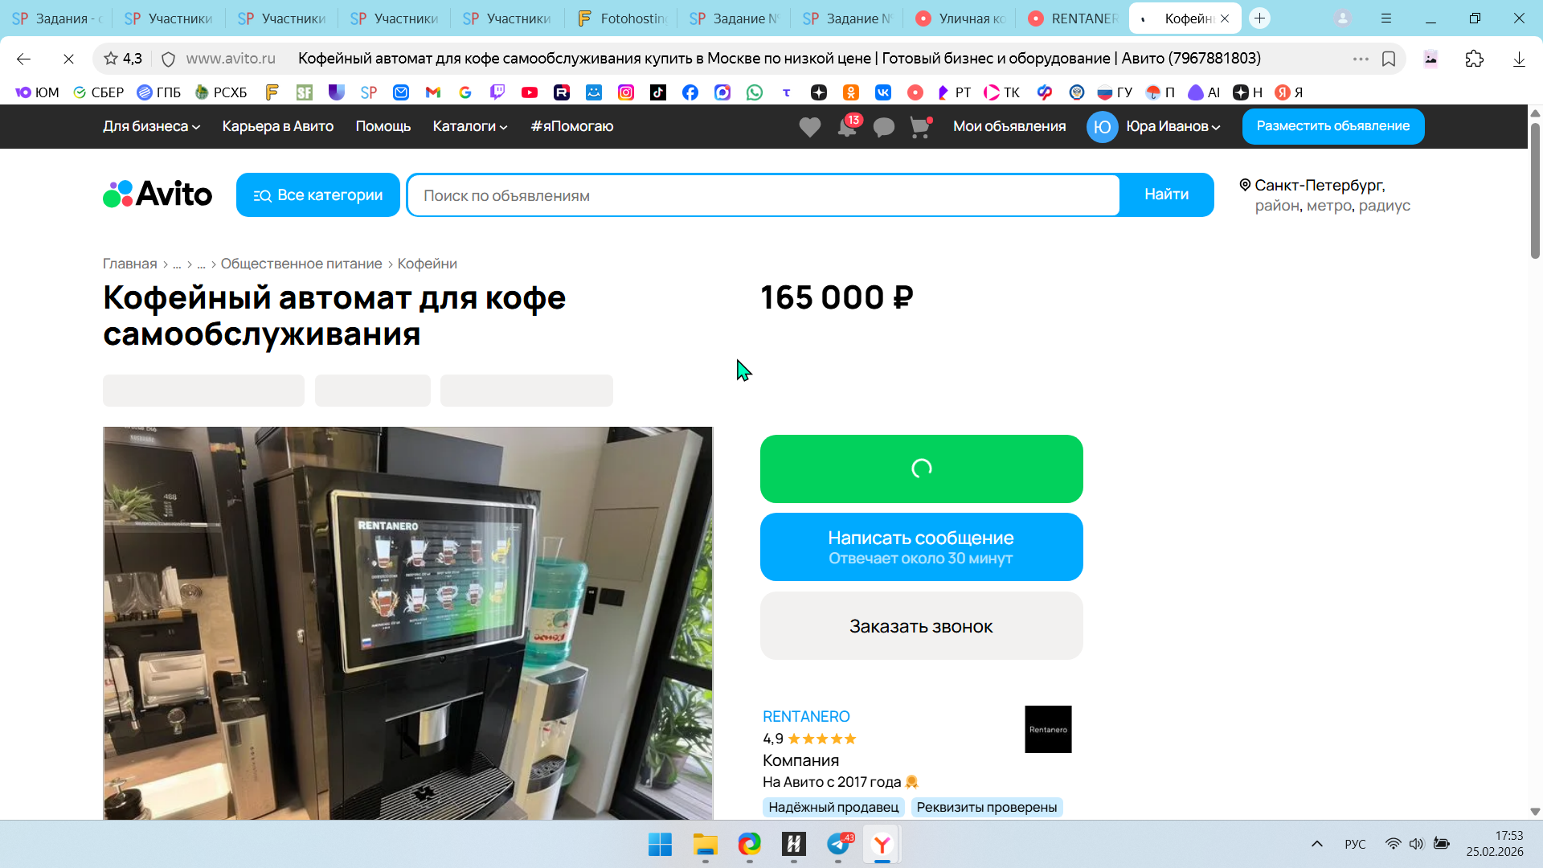The image size is (1543, 868).
Task: Stop page loading with X button
Action: pos(68,59)
